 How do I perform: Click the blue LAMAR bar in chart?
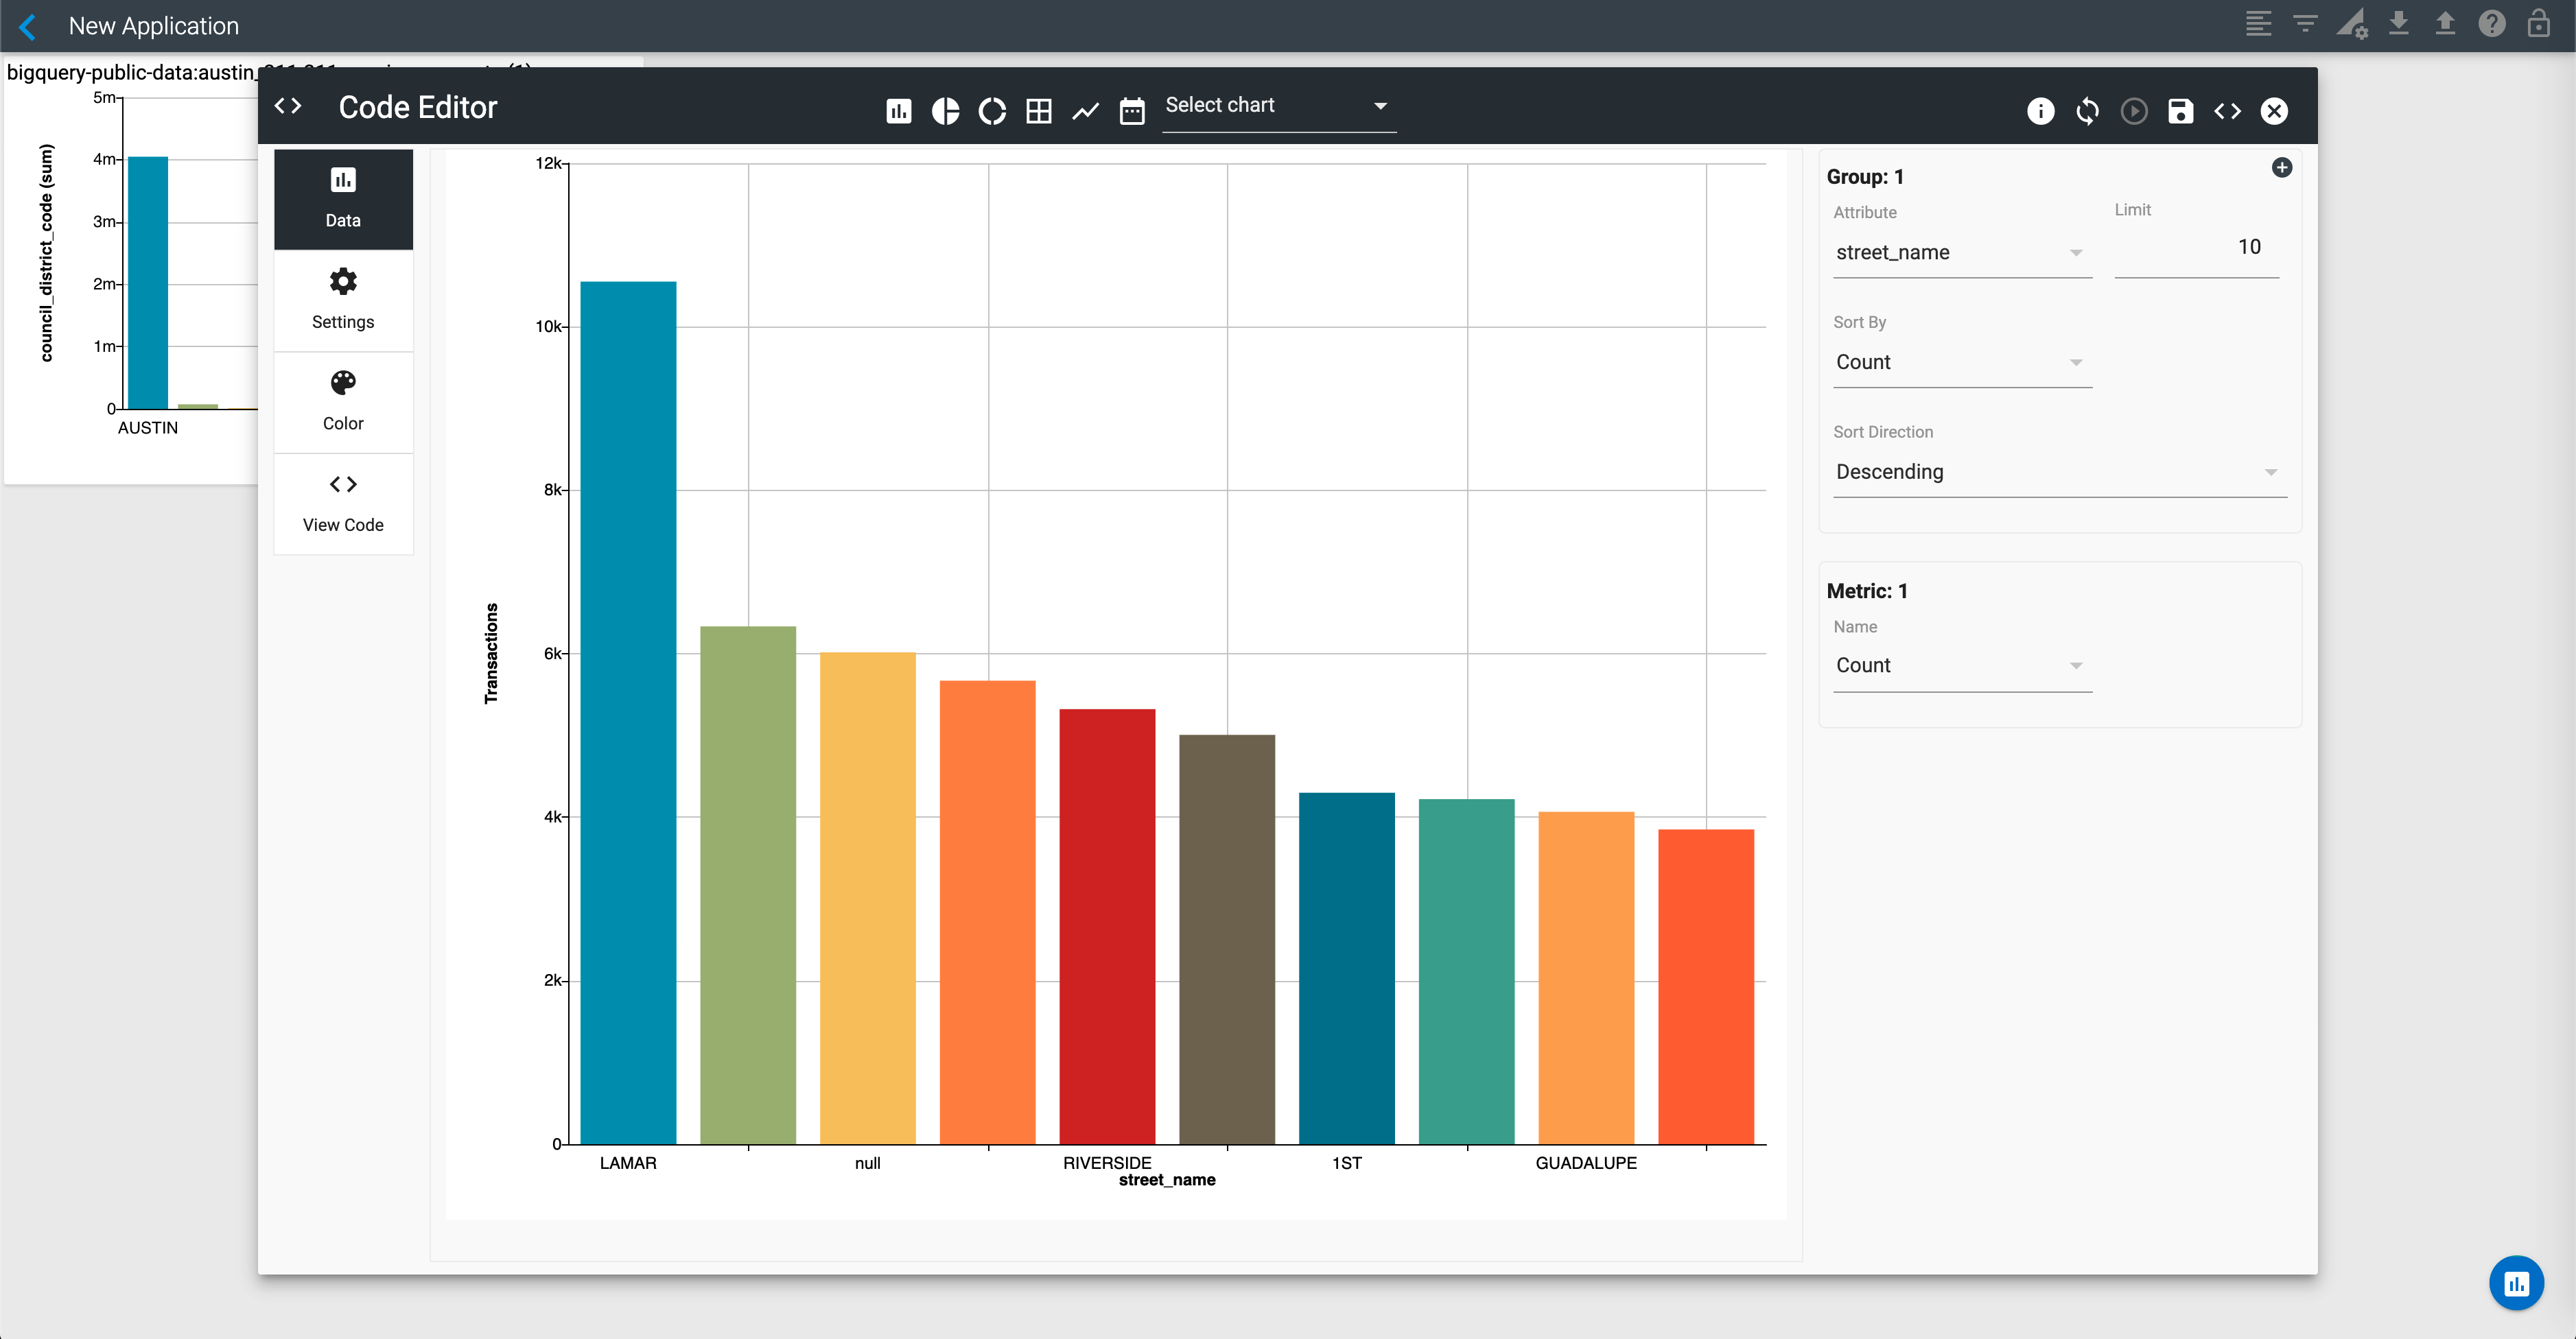pos(628,712)
